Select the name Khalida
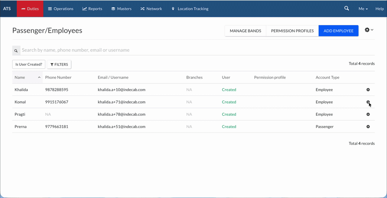This screenshot has height=198, width=387. tap(21, 90)
